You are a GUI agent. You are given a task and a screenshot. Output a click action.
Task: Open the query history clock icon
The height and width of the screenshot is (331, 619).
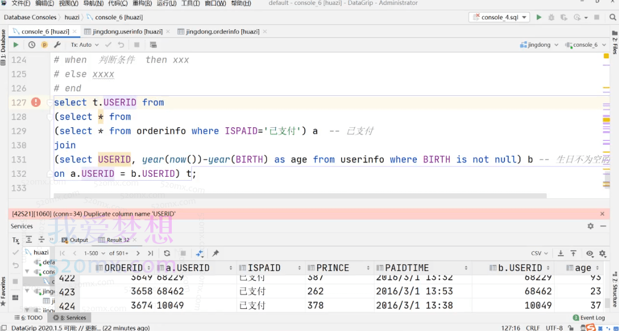click(x=32, y=45)
